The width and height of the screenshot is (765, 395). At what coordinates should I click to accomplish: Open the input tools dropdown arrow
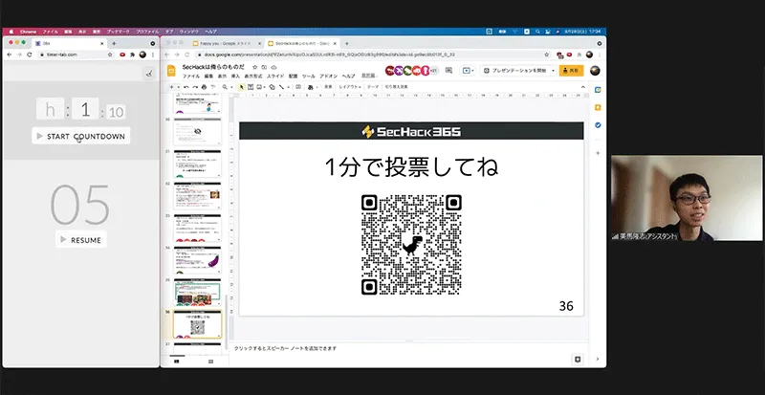(317, 87)
